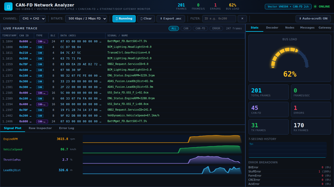The image size is (334, 187).
Task: Click the download icon on Export .asc
Action: click(x=161, y=19)
